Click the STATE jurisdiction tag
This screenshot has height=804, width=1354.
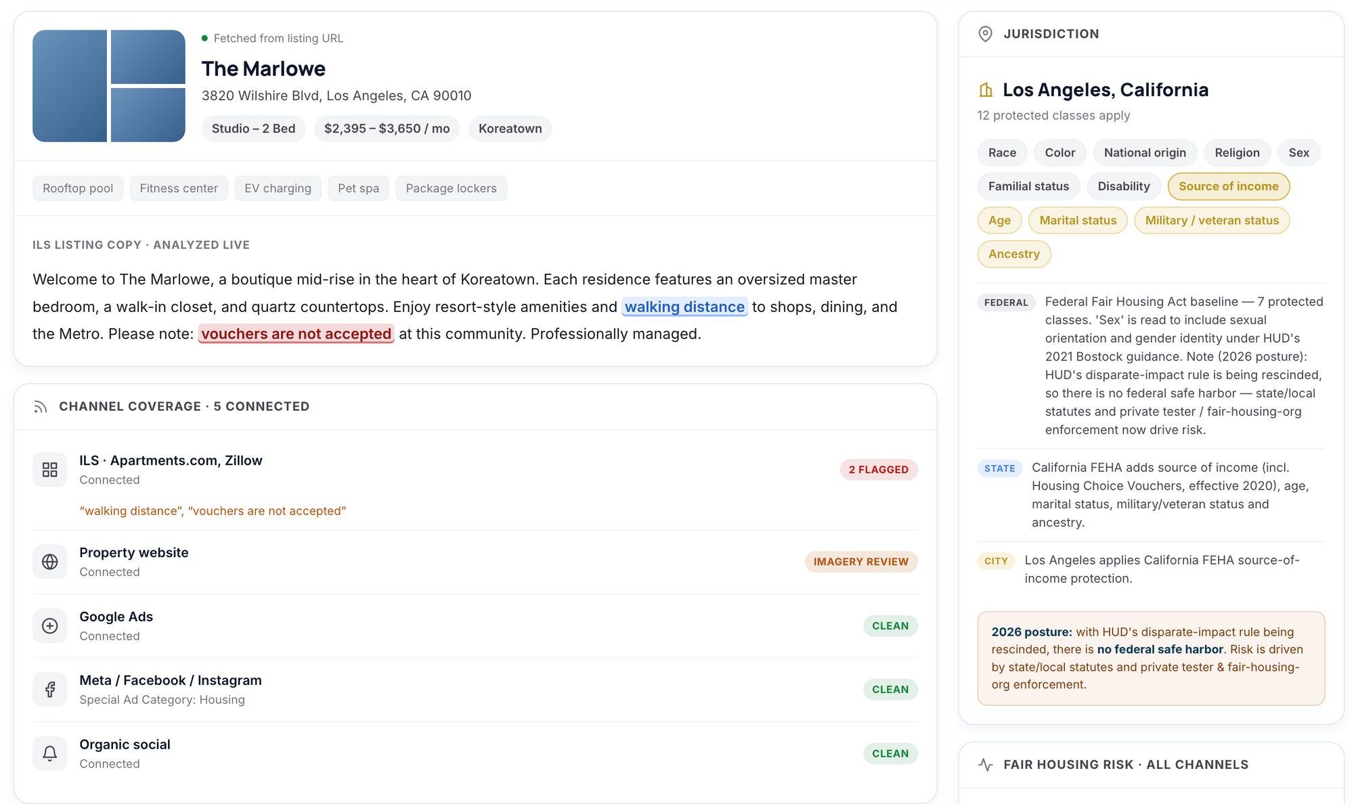pyautogui.click(x=999, y=468)
